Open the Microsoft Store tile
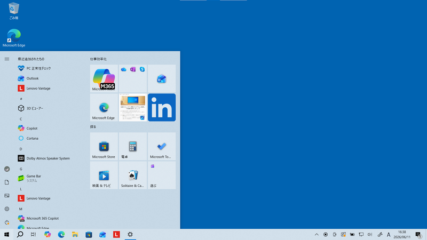The height and width of the screenshot is (240, 427). 104,146
